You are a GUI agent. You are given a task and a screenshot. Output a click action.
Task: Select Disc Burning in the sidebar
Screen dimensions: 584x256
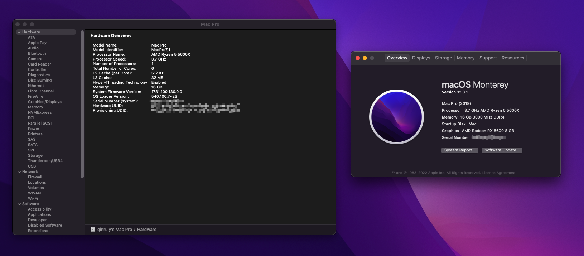[40, 81]
